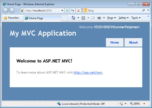Click the My MVC Application title
This screenshot has width=152, height=108.
(43, 33)
